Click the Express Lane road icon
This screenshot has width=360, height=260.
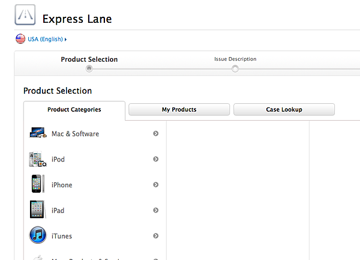coord(25,14)
